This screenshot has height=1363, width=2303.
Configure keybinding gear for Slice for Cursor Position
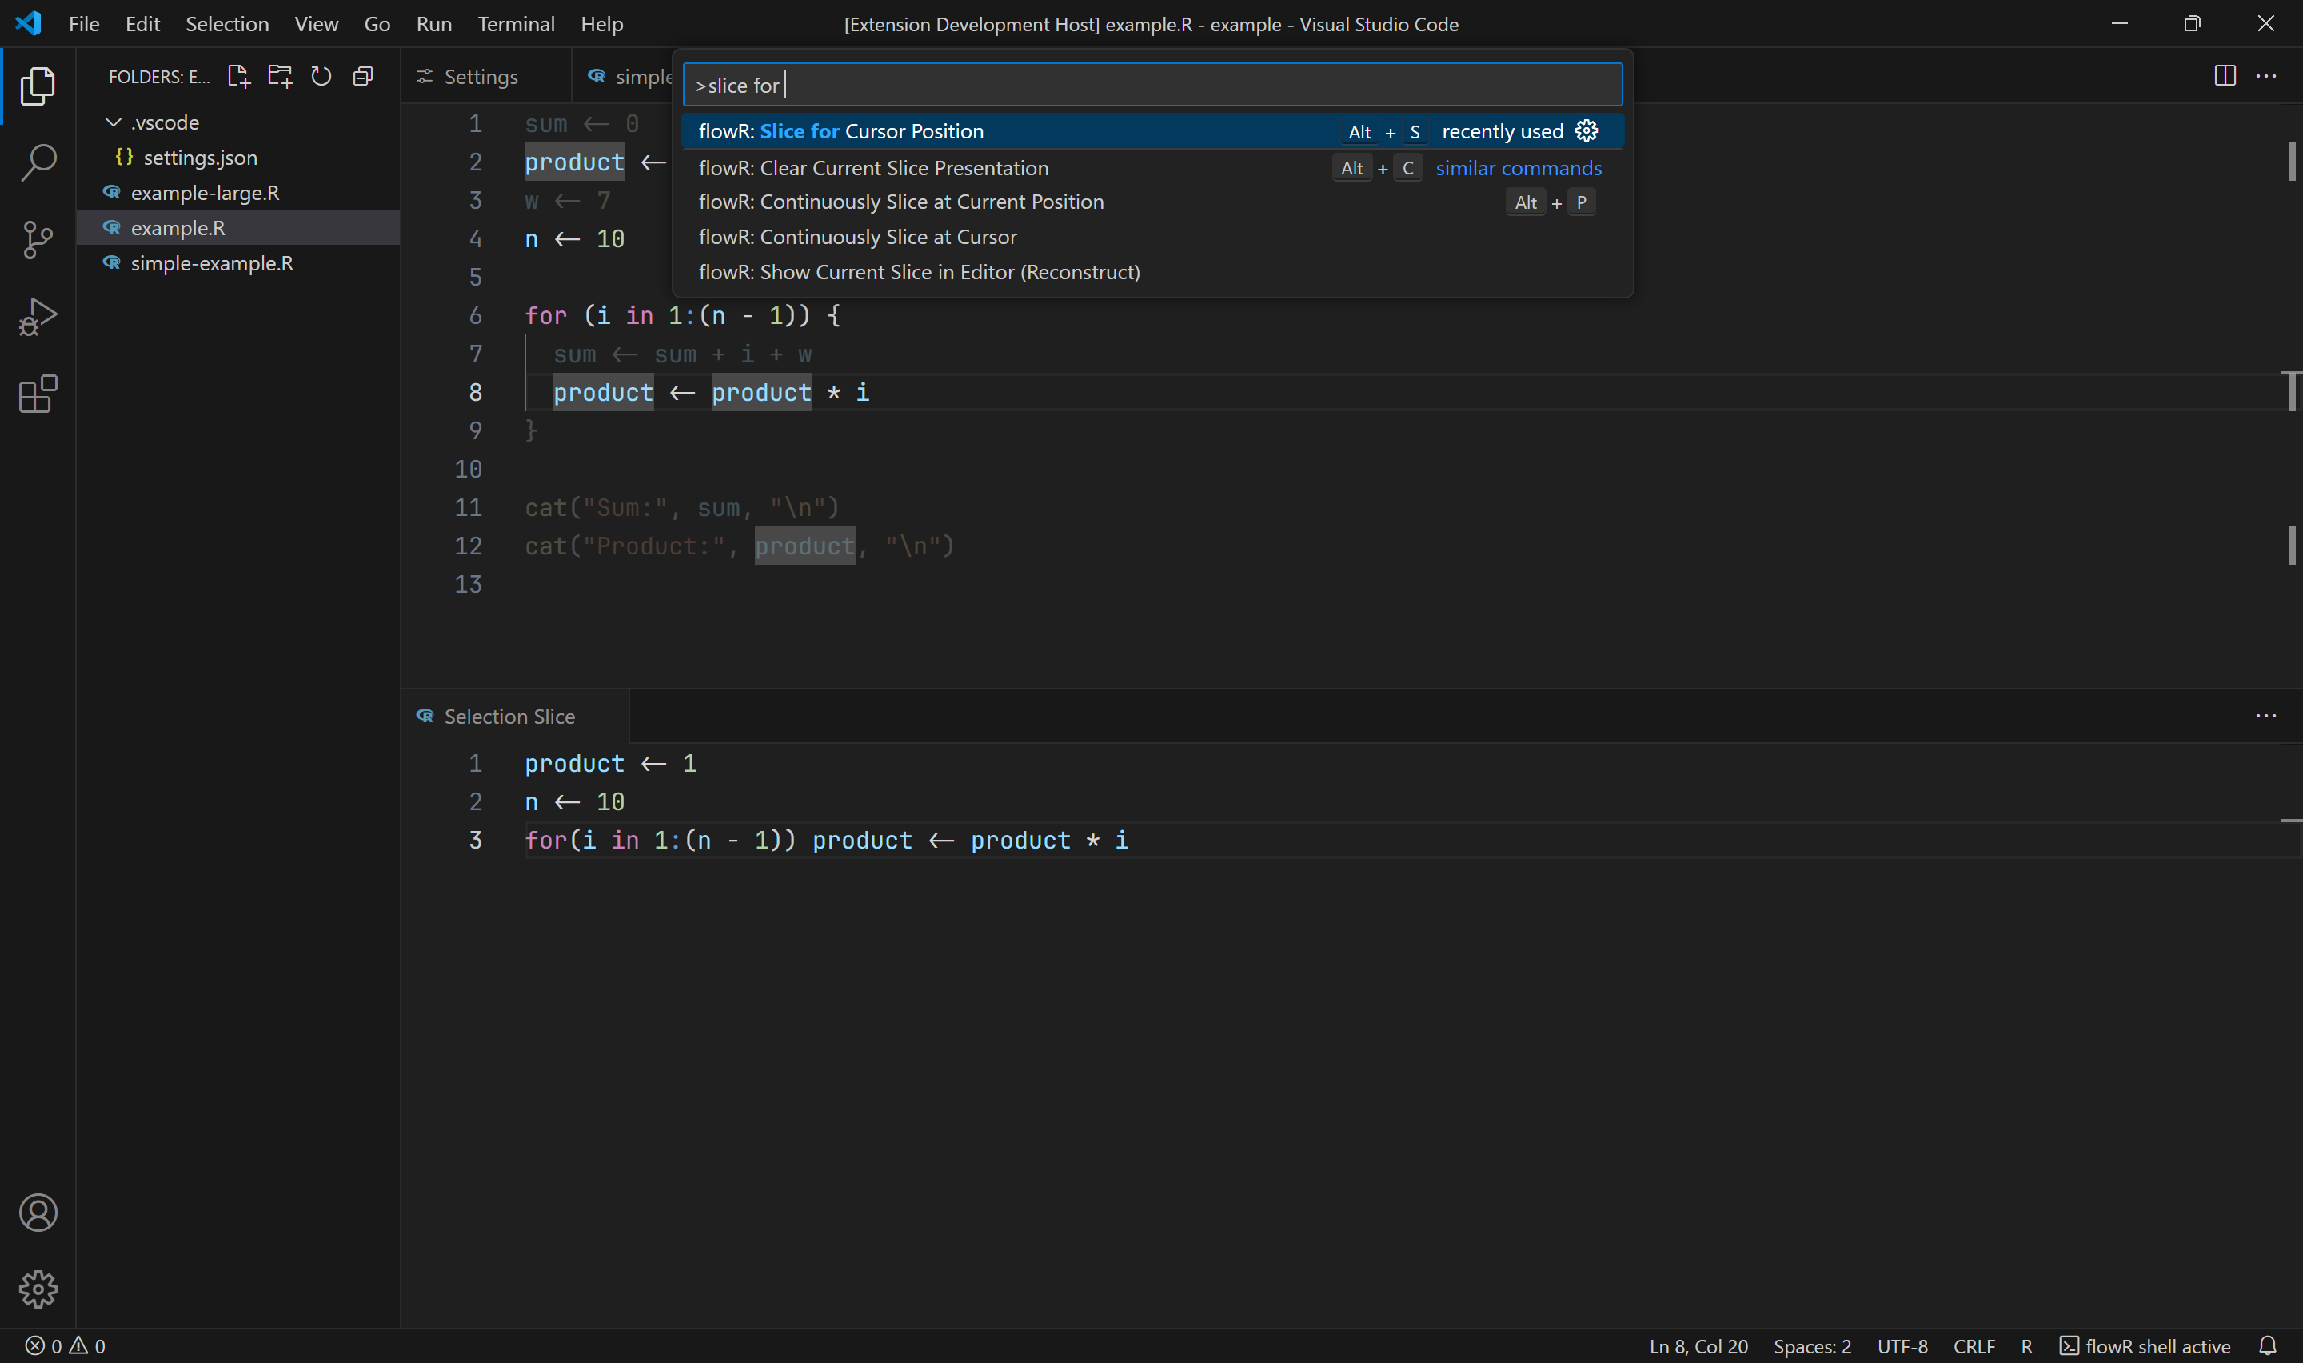click(1587, 130)
